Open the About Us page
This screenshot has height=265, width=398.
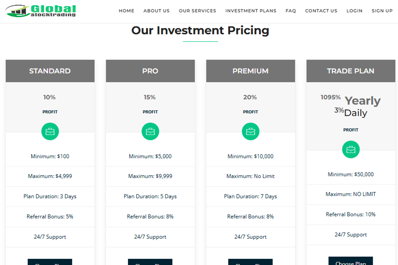[x=157, y=11]
